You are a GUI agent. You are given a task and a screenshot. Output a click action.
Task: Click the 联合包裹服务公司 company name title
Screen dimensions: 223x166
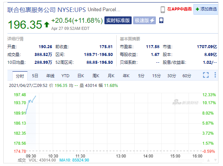(x=31, y=10)
